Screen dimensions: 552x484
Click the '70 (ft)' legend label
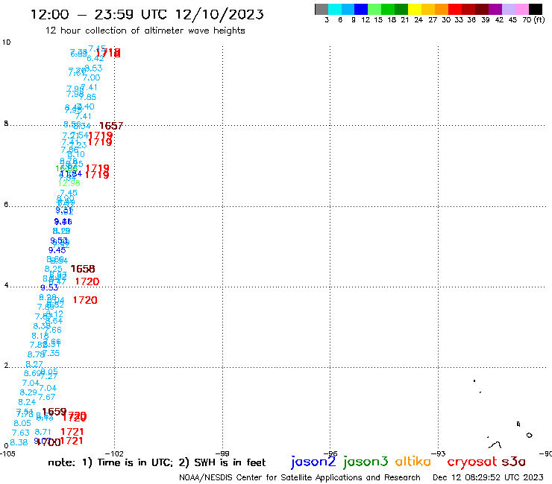point(533,19)
